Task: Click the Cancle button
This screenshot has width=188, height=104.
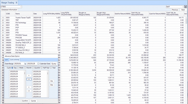Action: 33,101
